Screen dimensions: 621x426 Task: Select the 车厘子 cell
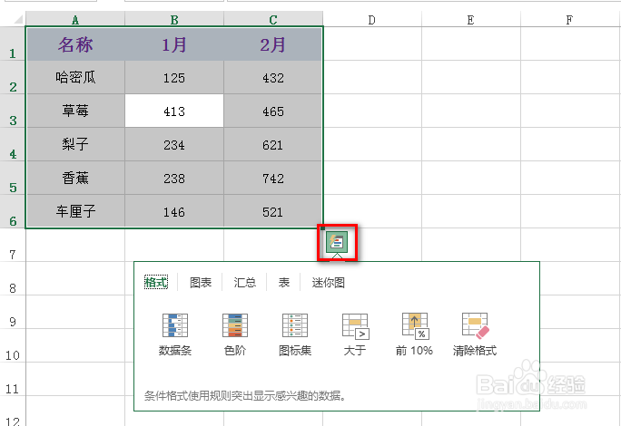75,211
